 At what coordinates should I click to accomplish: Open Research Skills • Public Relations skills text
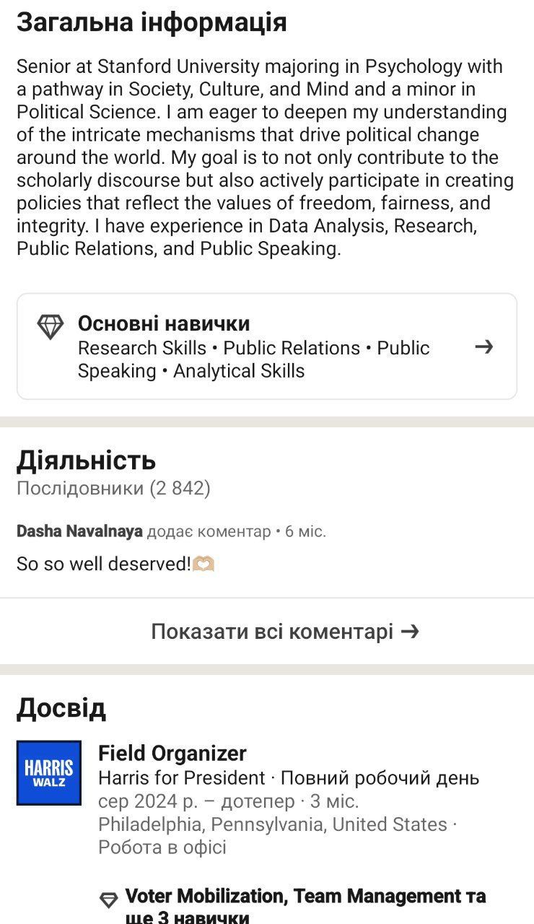253,359
